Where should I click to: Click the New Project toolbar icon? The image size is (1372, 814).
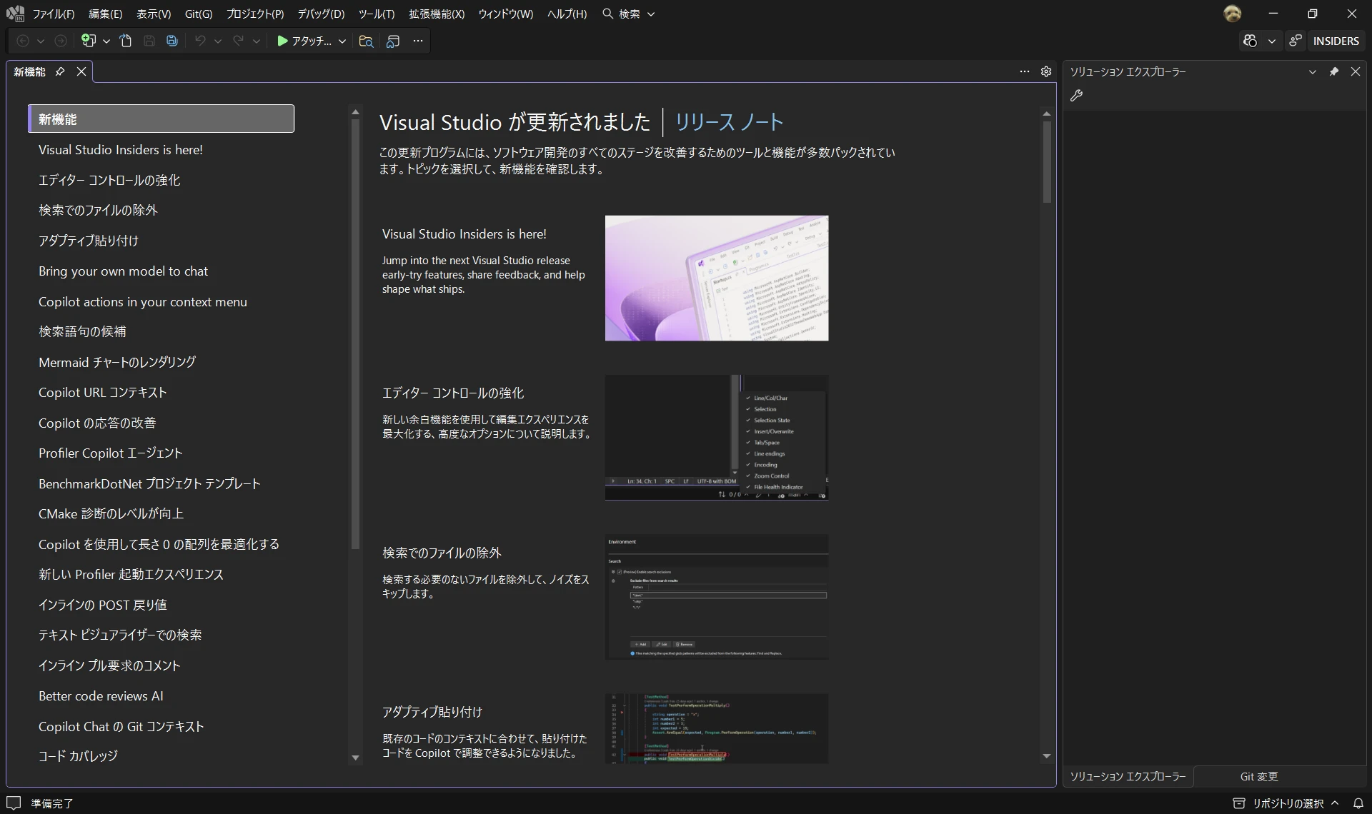pyautogui.click(x=88, y=41)
